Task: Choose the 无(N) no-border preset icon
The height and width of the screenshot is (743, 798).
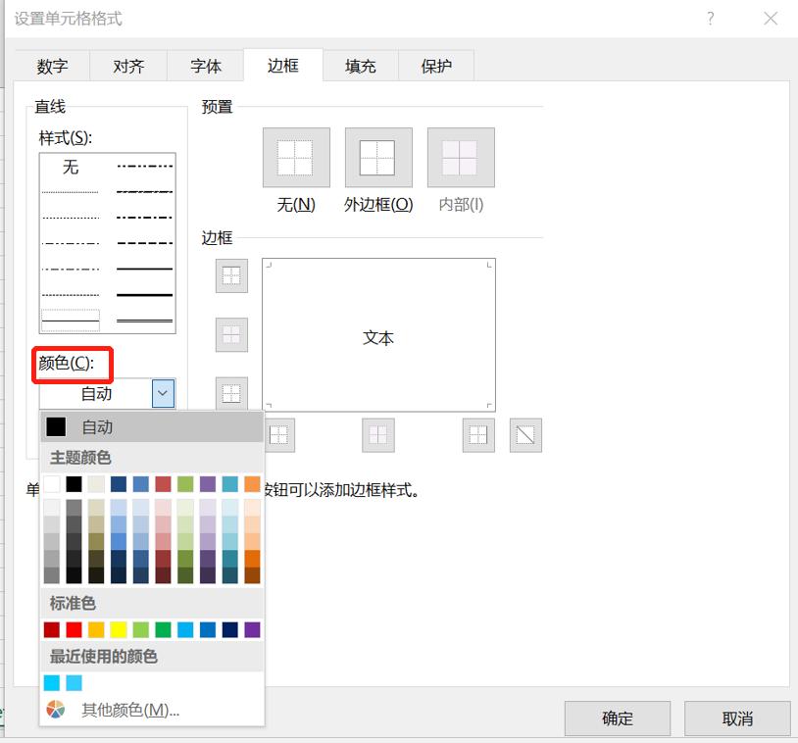Action: point(296,157)
